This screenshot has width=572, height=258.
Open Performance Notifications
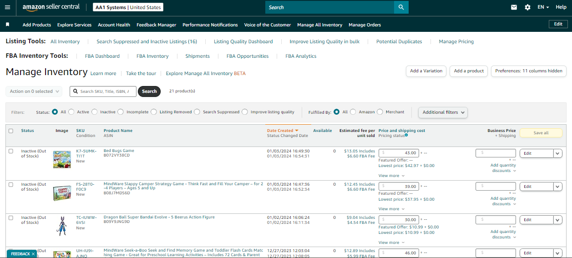point(210,25)
